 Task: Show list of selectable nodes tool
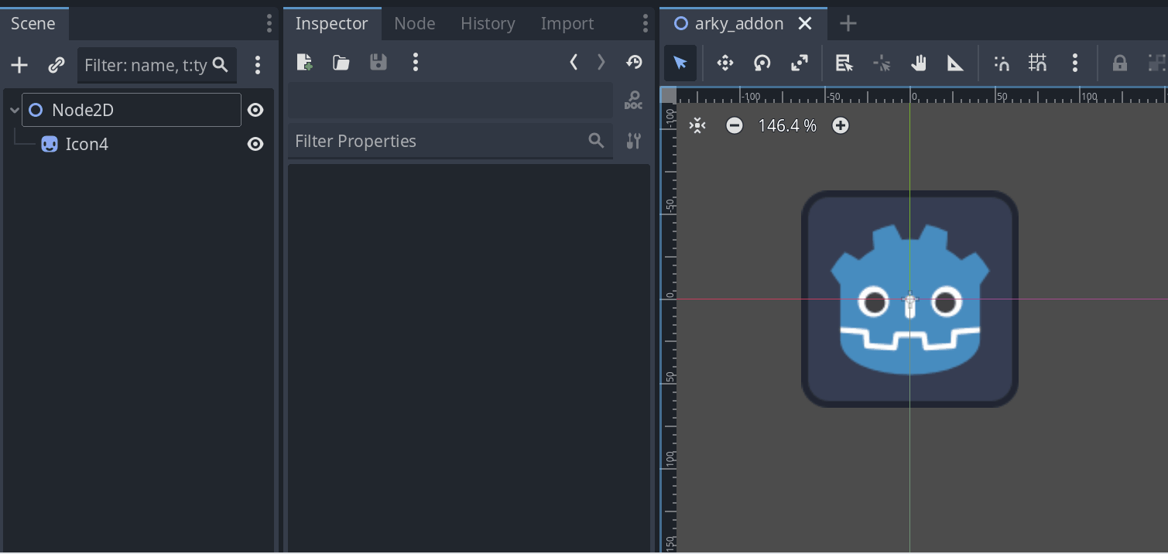844,63
